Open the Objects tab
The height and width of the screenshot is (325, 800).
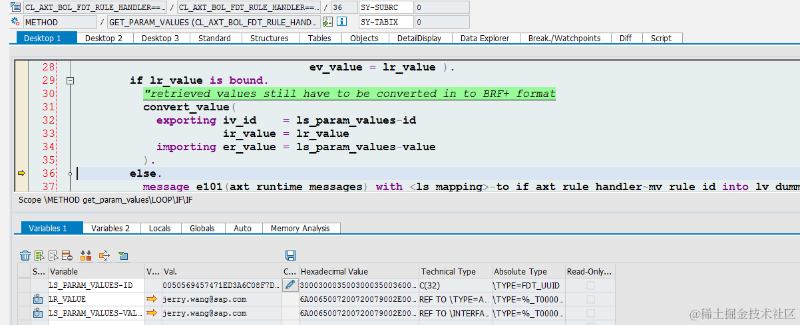pyautogui.click(x=364, y=39)
